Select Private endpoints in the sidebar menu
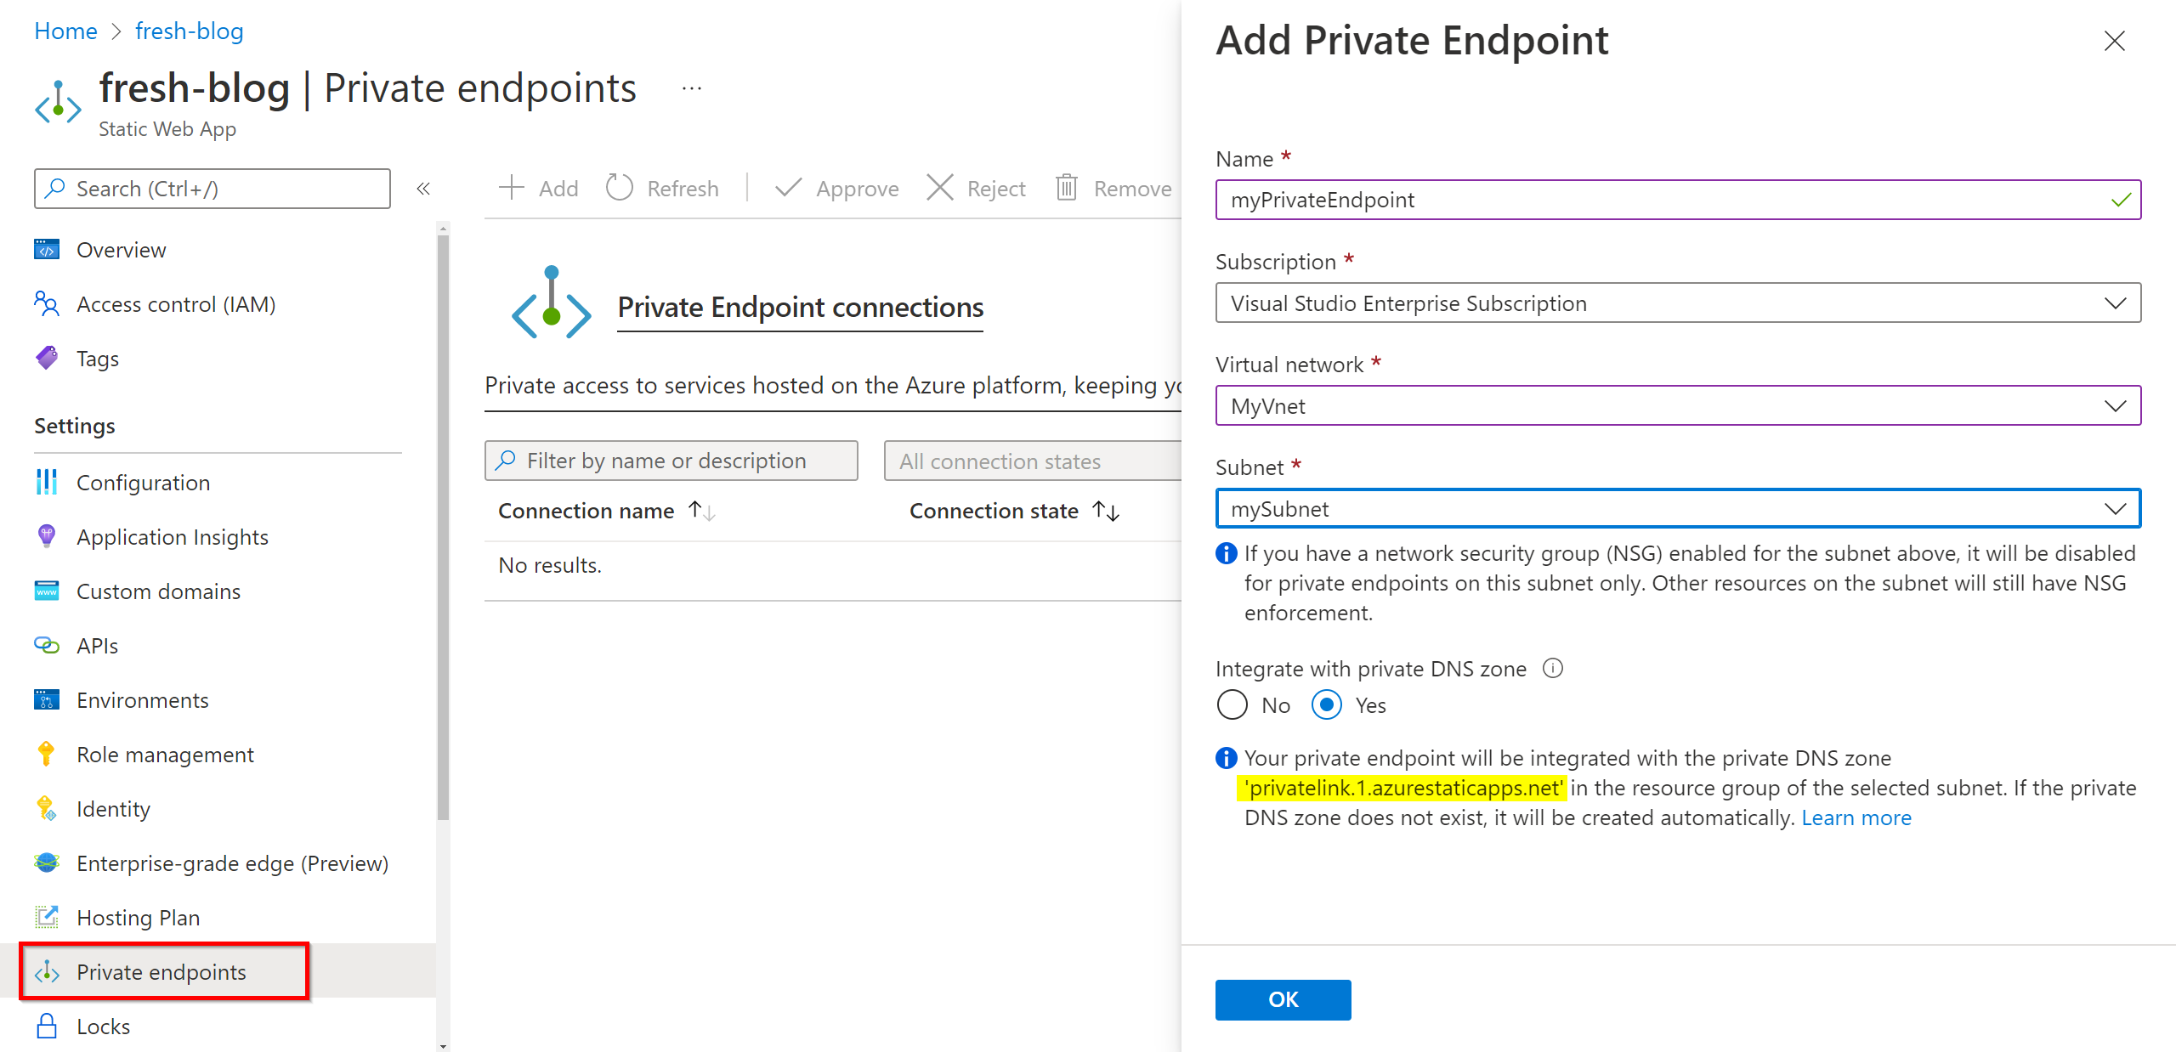 pos(161,971)
